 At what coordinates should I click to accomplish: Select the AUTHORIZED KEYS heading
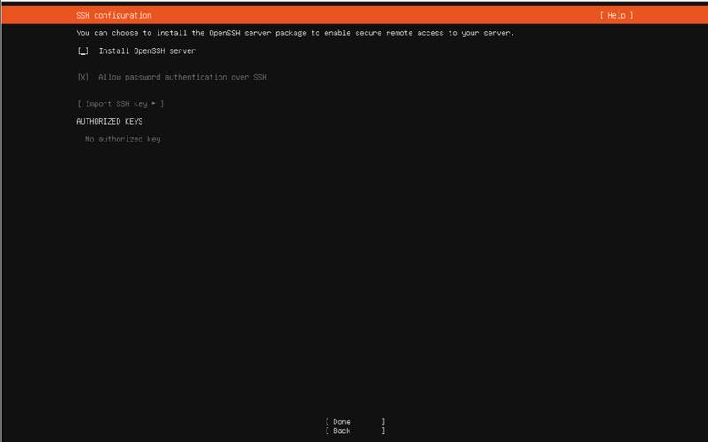[110, 122]
